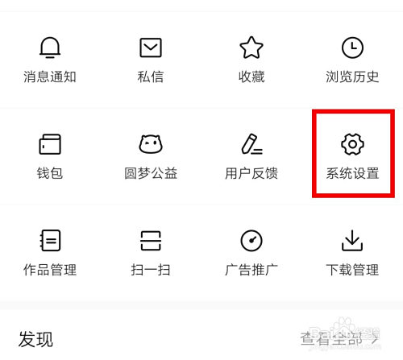Open 下载管理 download icon
This screenshot has height=360, width=403.
352,241
